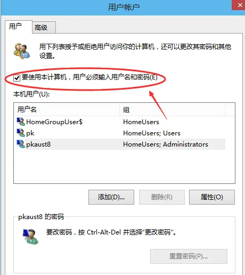Sort by the 用户名 column header
Viewport: 245px width, 275px height.
[67, 110]
